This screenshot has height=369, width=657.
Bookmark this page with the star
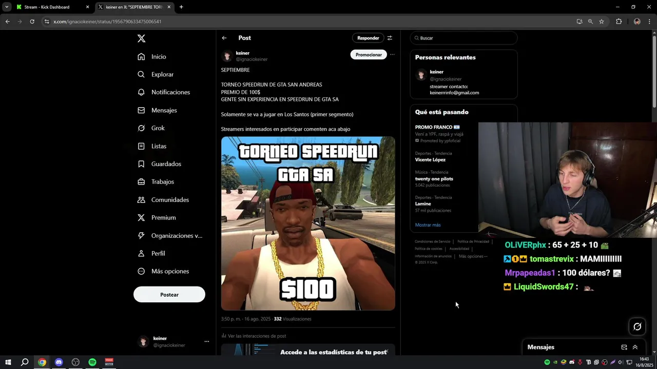(602, 22)
